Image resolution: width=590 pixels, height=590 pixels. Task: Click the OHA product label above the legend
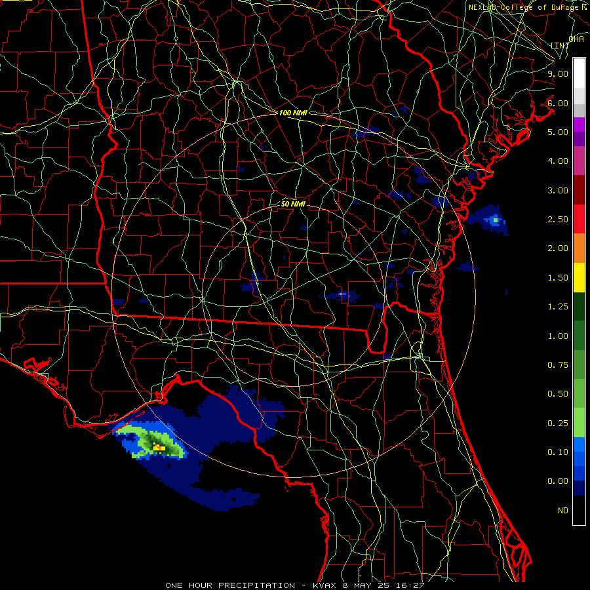tap(576, 39)
